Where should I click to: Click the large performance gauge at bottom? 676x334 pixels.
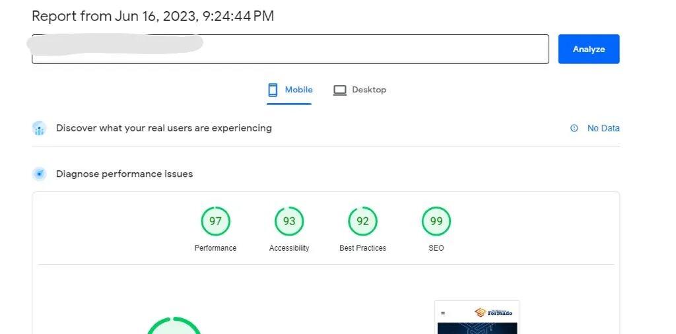[x=173, y=327]
